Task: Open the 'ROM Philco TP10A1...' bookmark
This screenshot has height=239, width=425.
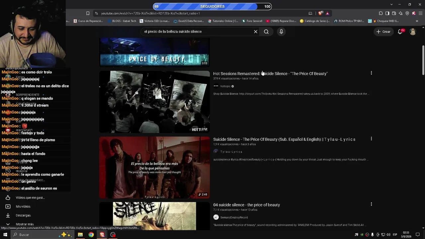Action: point(349,21)
